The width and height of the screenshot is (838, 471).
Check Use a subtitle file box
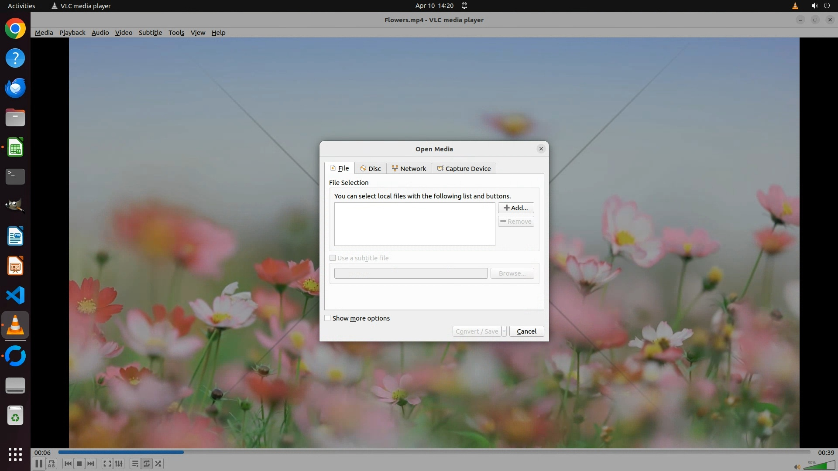coord(333,258)
